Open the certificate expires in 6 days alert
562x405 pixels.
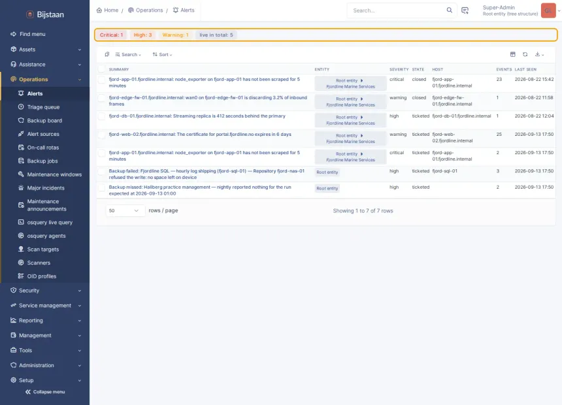pos(200,134)
